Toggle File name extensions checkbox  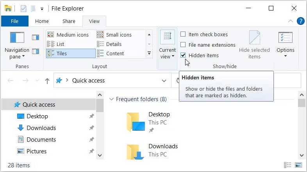(183, 45)
